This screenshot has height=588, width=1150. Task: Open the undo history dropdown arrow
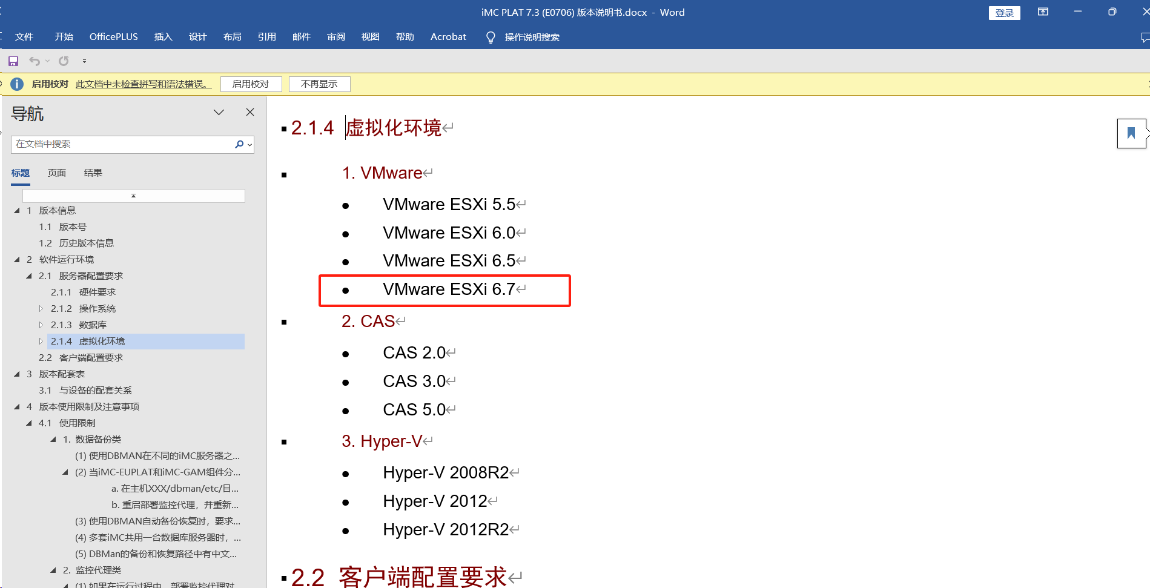coord(48,61)
